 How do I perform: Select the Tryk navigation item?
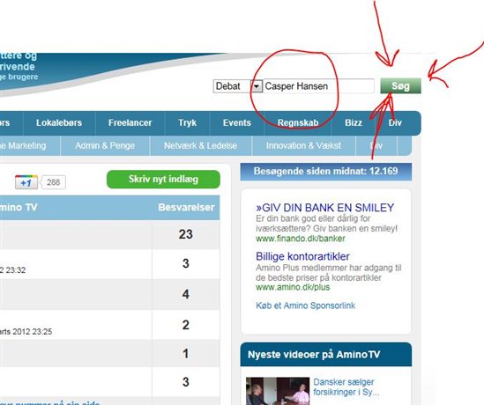(x=187, y=122)
